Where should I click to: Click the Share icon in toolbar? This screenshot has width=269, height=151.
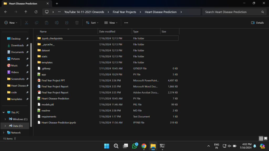(x=67, y=23)
